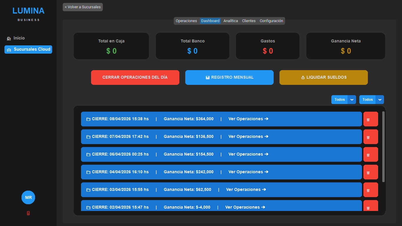Delete the 08/04/2026 cierre via trash icon
This screenshot has width=402, height=226.
[370, 119]
